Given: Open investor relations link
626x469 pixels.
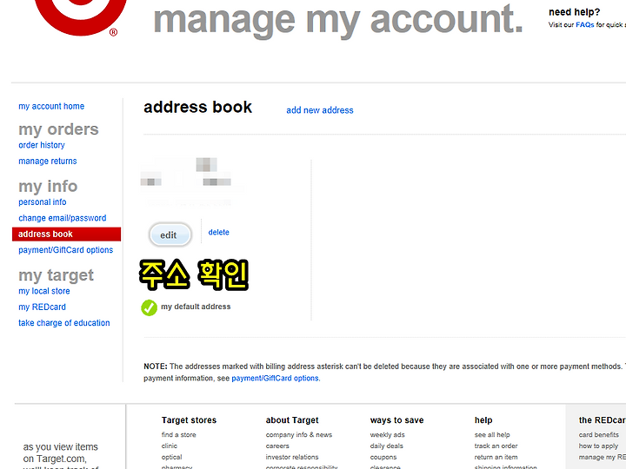Looking at the screenshot, I should pyautogui.click(x=292, y=457).
